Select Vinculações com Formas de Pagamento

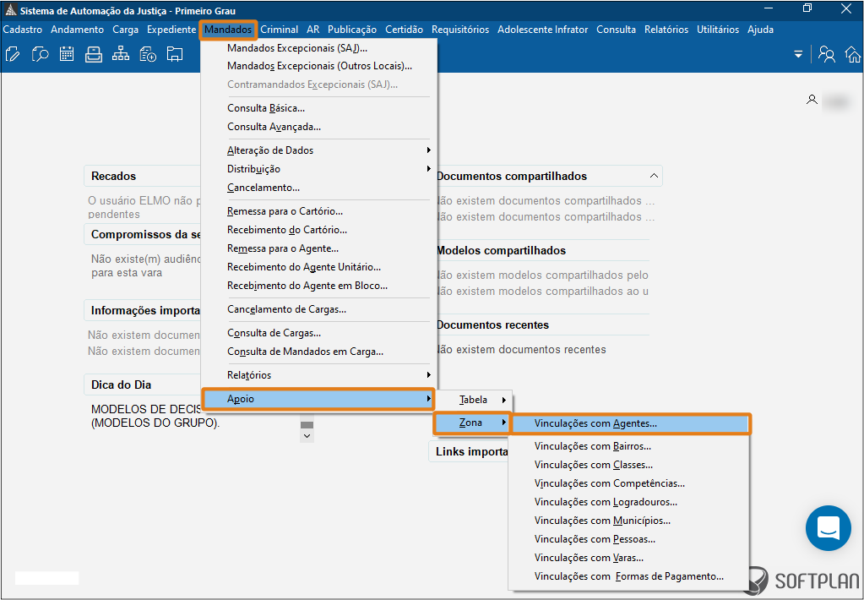tap(628, 577)
